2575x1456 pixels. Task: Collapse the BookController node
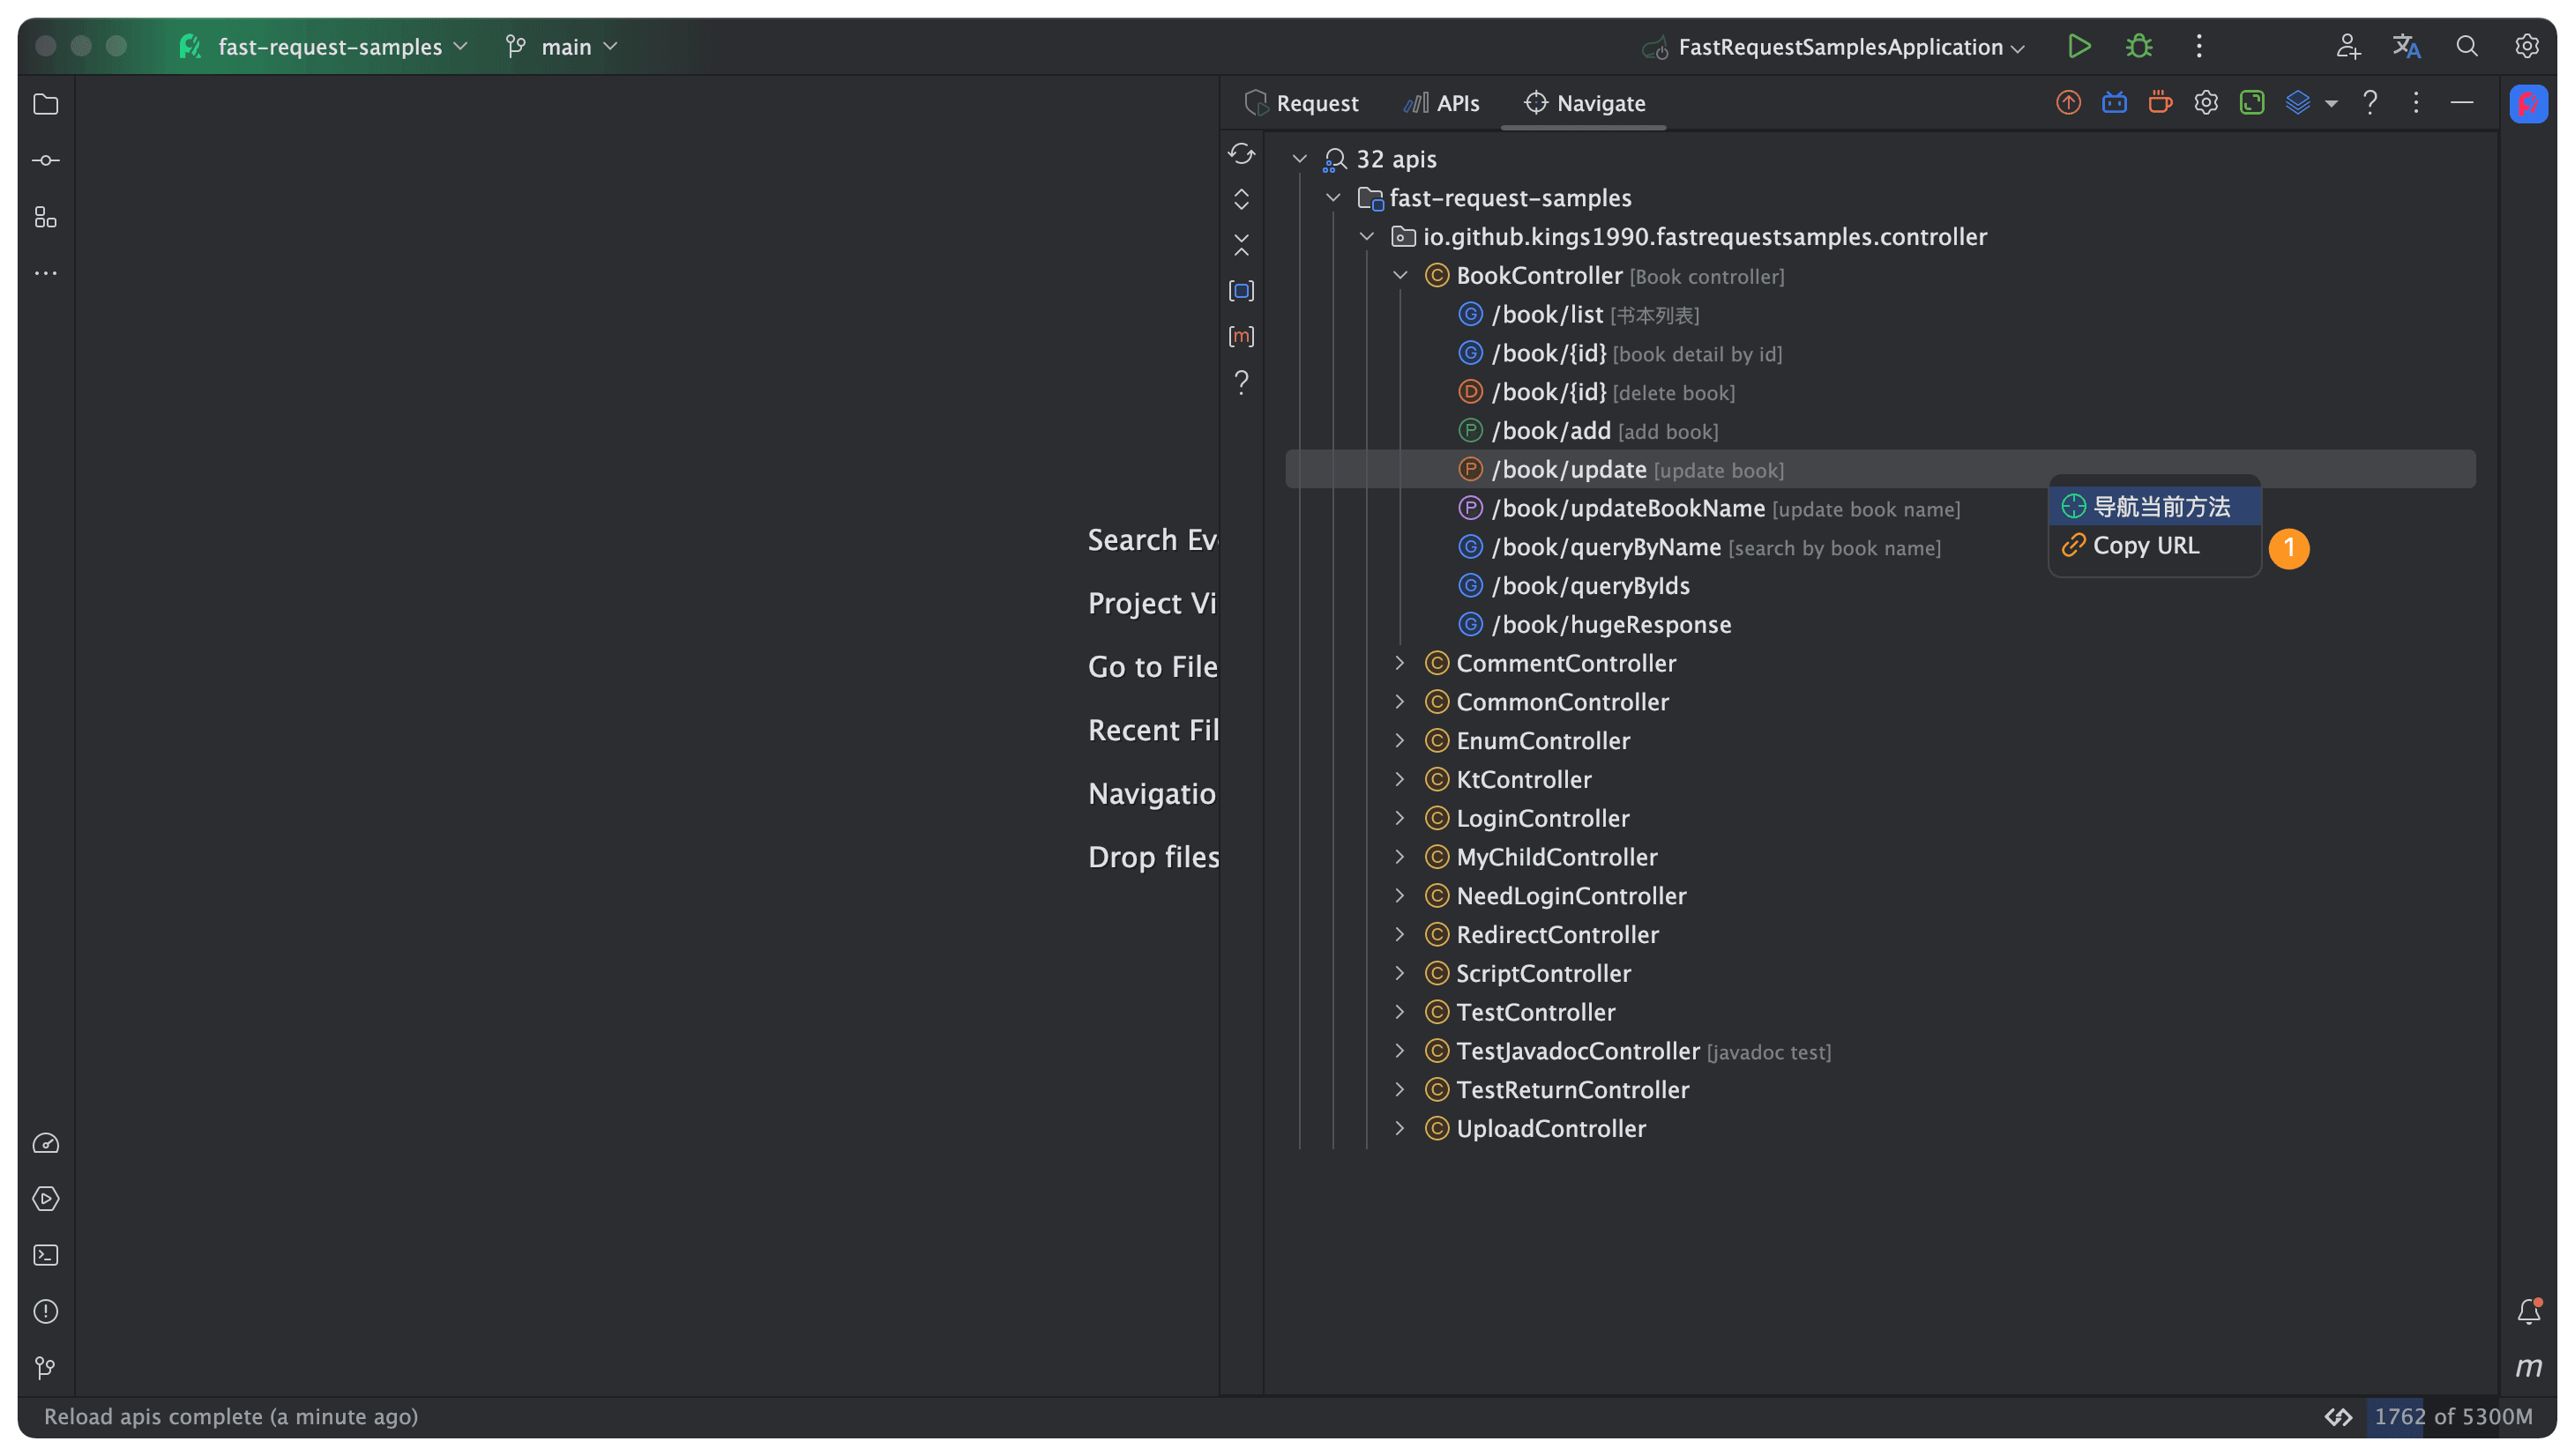(1399, 275)
